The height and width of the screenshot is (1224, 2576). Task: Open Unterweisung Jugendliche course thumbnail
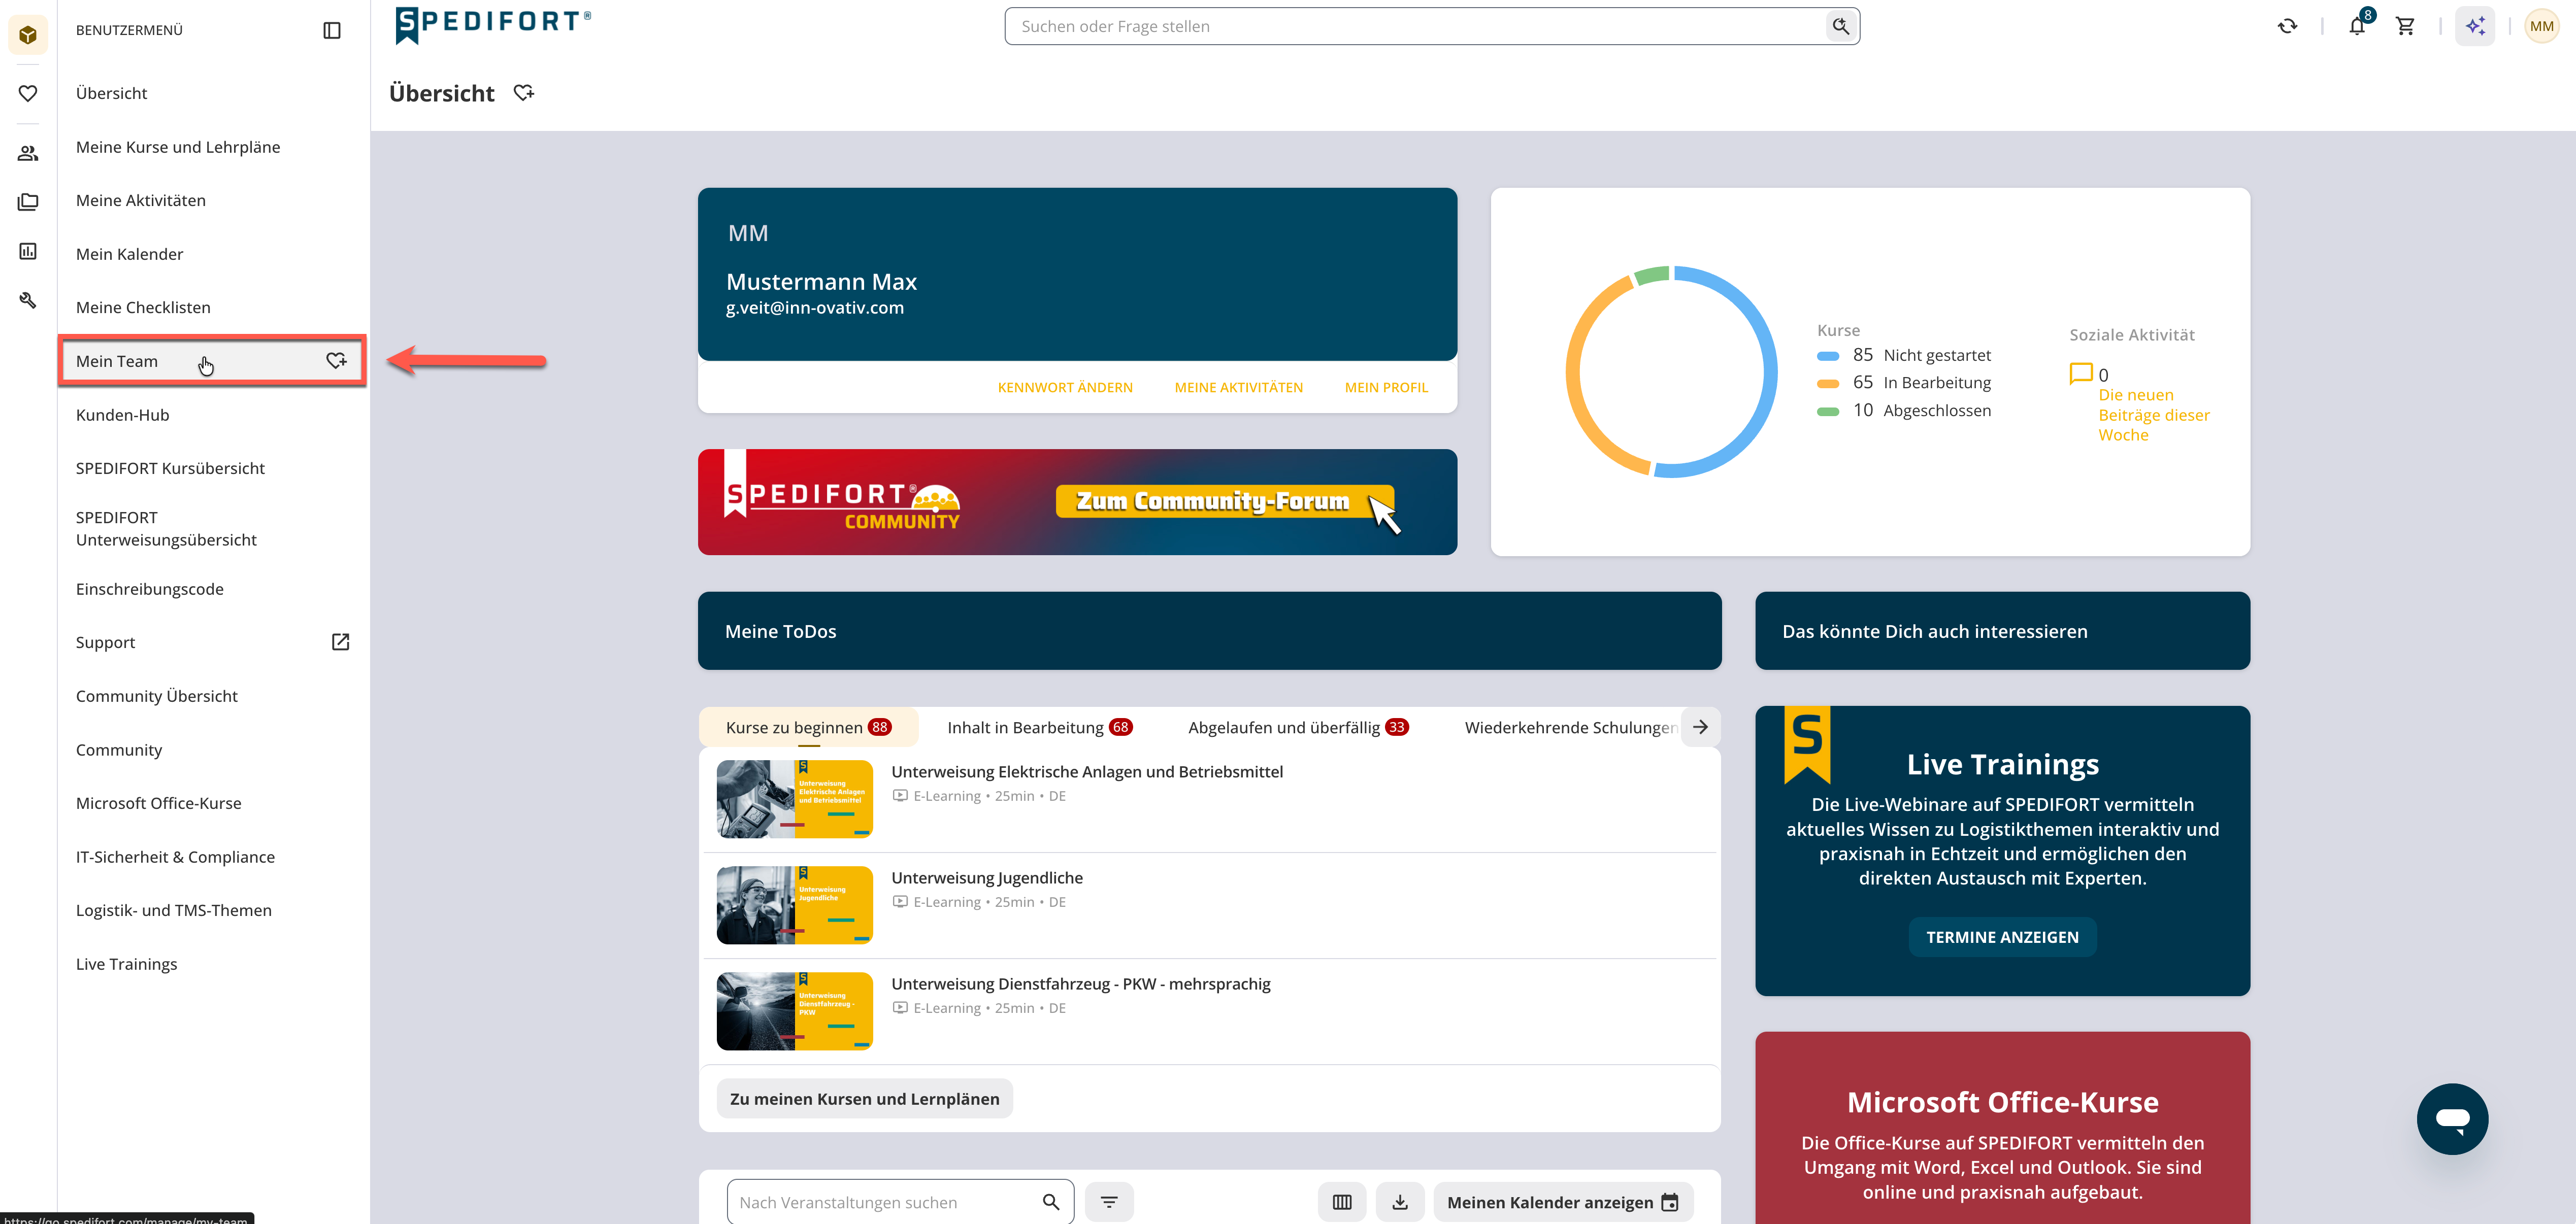[x=794, y=904]
